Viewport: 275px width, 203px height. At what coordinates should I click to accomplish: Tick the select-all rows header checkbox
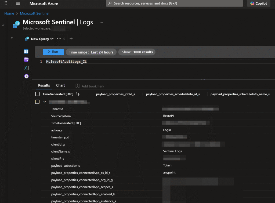click(38, 94)
